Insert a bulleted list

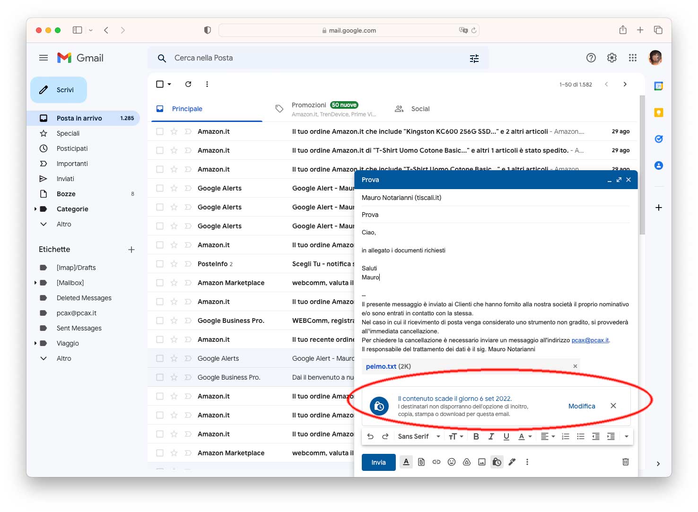[x=581, y=436]
